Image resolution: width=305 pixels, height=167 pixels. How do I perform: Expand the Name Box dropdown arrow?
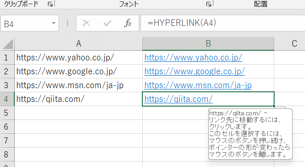click(53, 23)
